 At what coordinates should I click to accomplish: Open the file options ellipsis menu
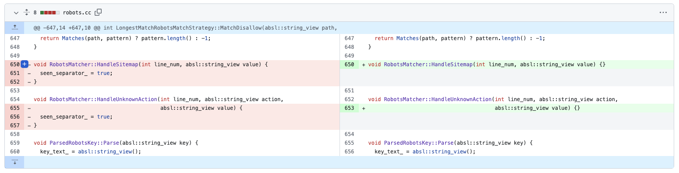tap(663, 13)
